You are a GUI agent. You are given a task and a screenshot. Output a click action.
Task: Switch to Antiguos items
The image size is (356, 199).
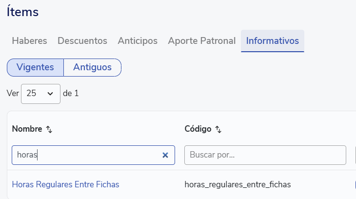click(x=92, y=67)
